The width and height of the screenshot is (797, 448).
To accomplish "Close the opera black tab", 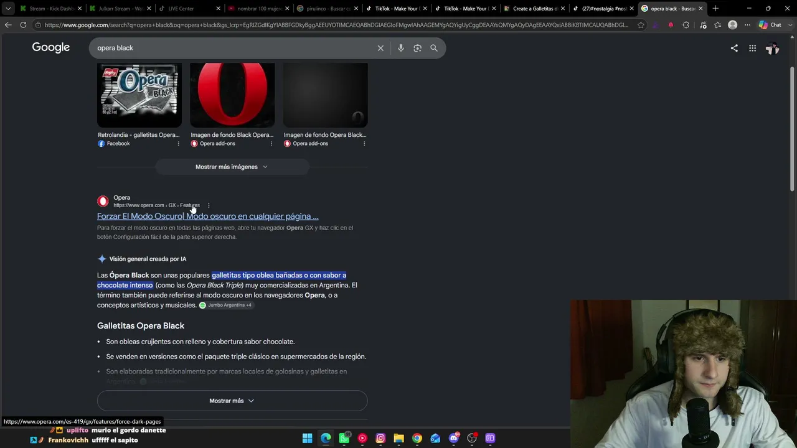I will pyautogui.click(x=700, y=9).
